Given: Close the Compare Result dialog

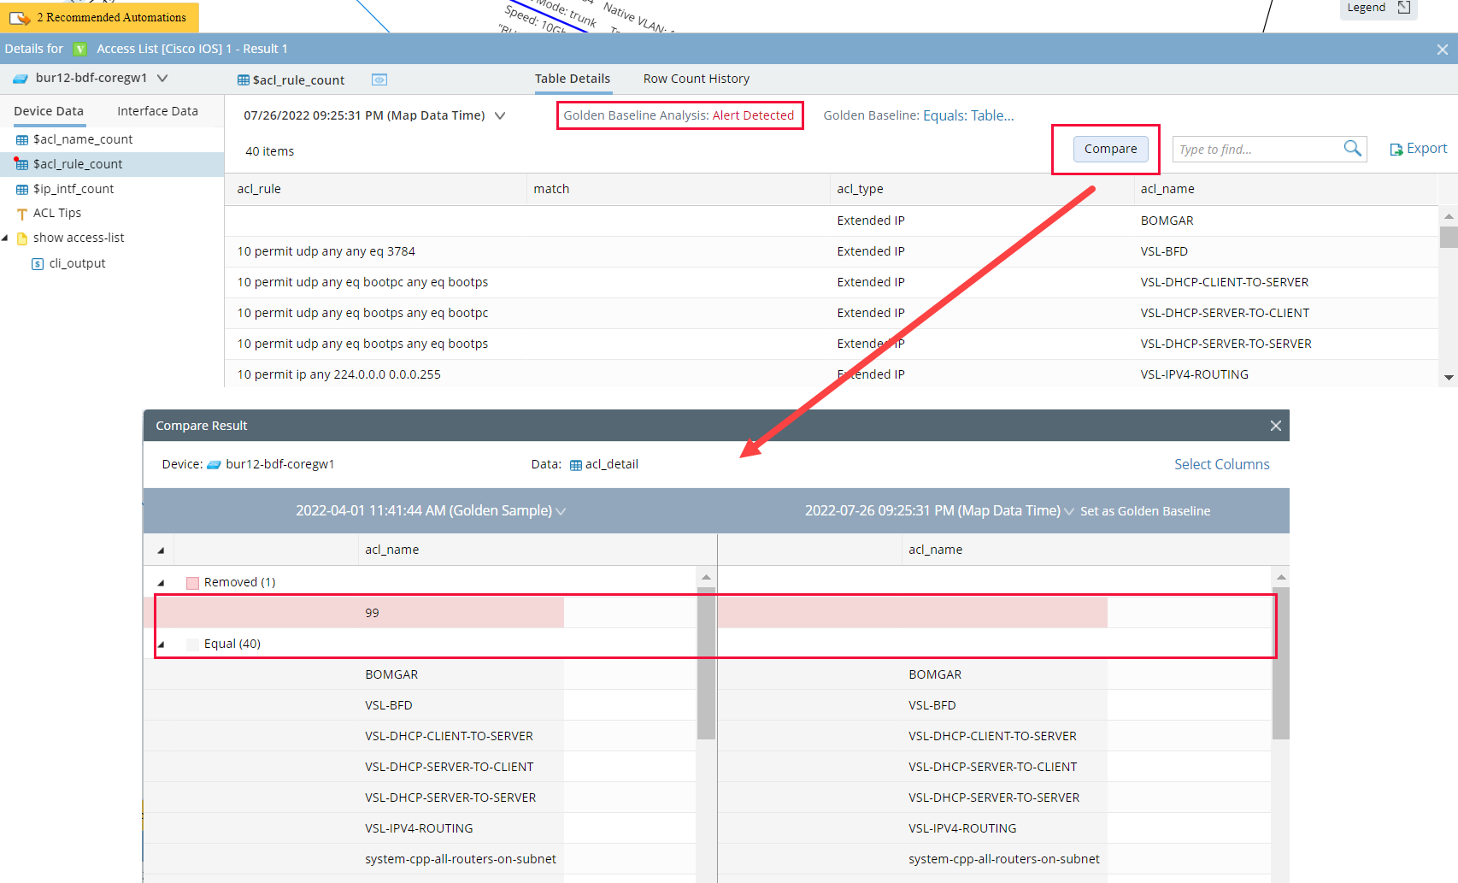Looking at the screenshot, I should (1276, 426).
